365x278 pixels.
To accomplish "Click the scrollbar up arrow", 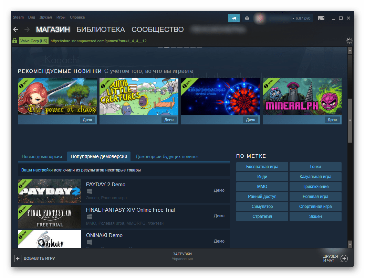I will pos(350,51).
